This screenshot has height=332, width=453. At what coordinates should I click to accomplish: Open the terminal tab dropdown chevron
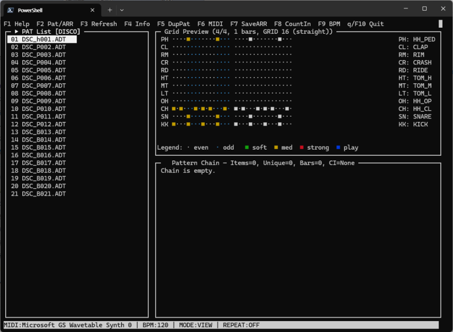121,9
